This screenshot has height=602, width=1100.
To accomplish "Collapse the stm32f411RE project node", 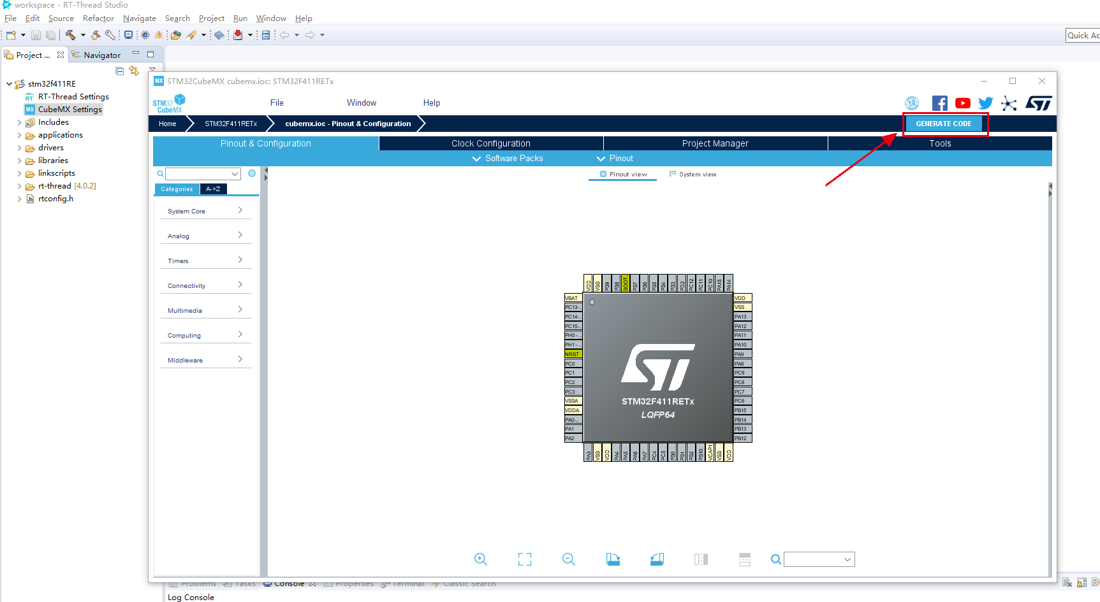I will pos(9,83).
